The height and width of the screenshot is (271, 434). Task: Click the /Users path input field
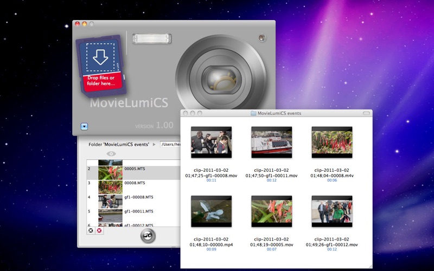(170, 144)
